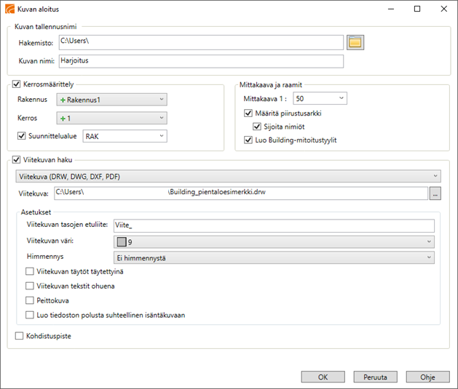The image size is (458, 389).
Task: Enable the Peittokuva checkbox
Action: [30, 300]
